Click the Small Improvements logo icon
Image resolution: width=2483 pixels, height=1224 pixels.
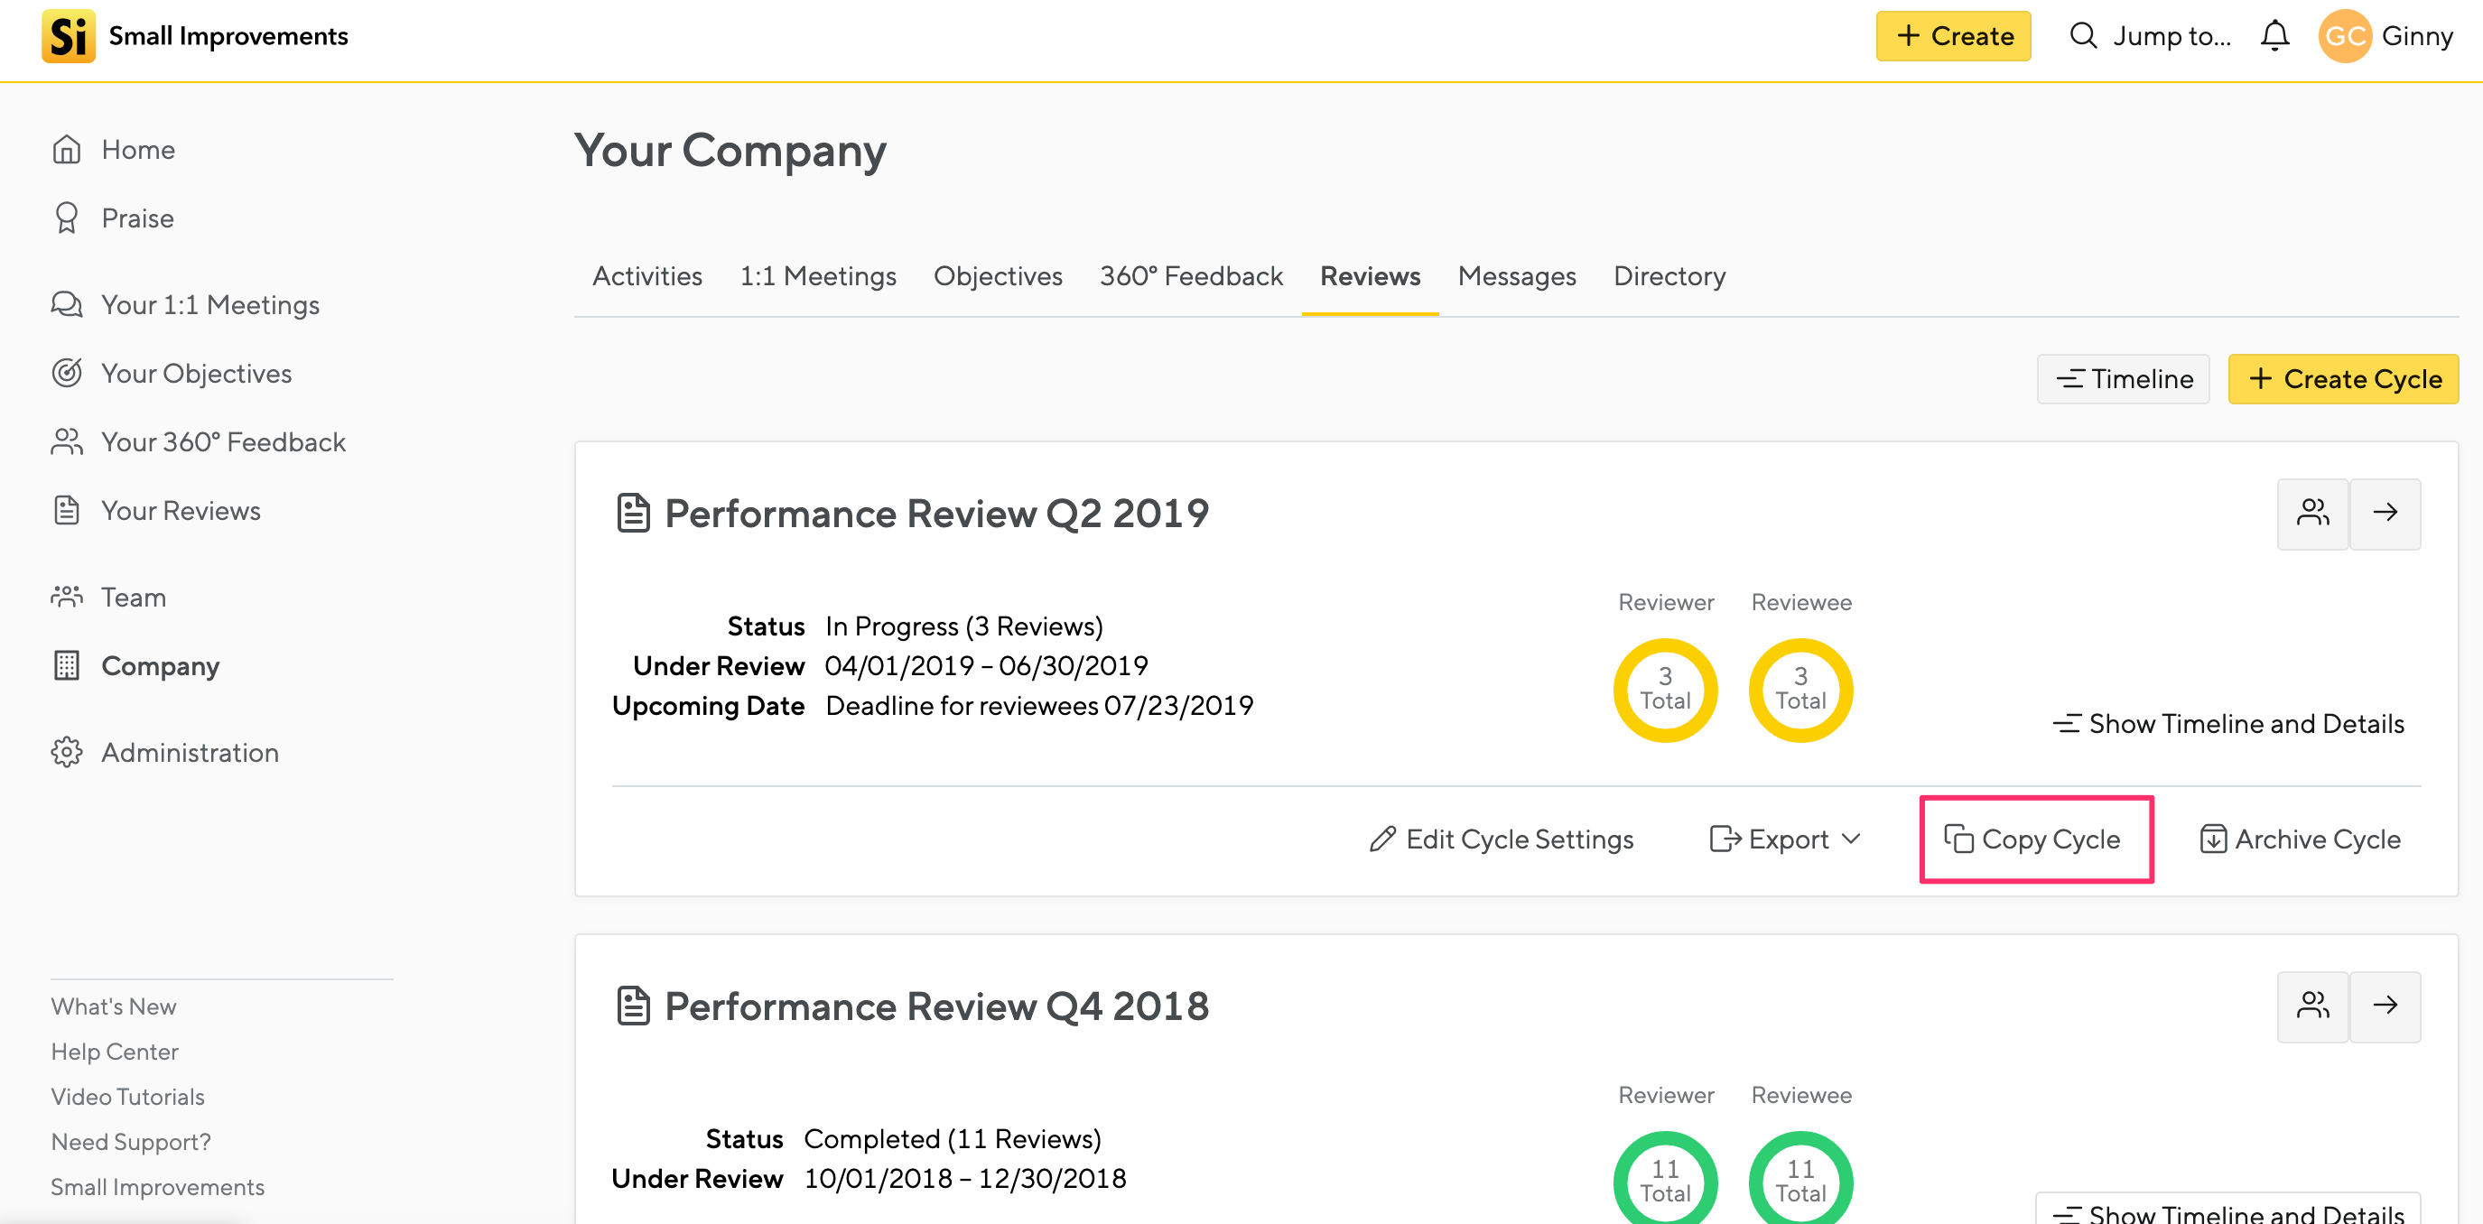pyautogui.click(x=69, y=36)
